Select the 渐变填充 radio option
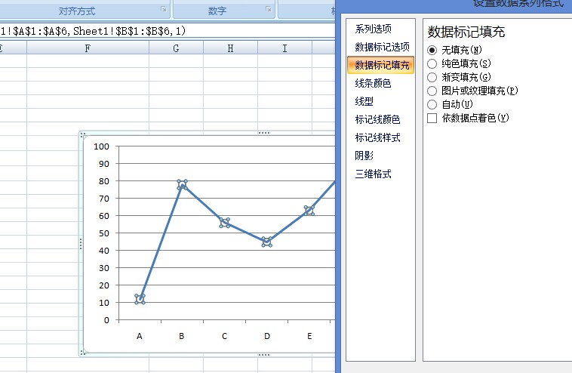Viewport: 572px width, 373px height. pos(432,77)
